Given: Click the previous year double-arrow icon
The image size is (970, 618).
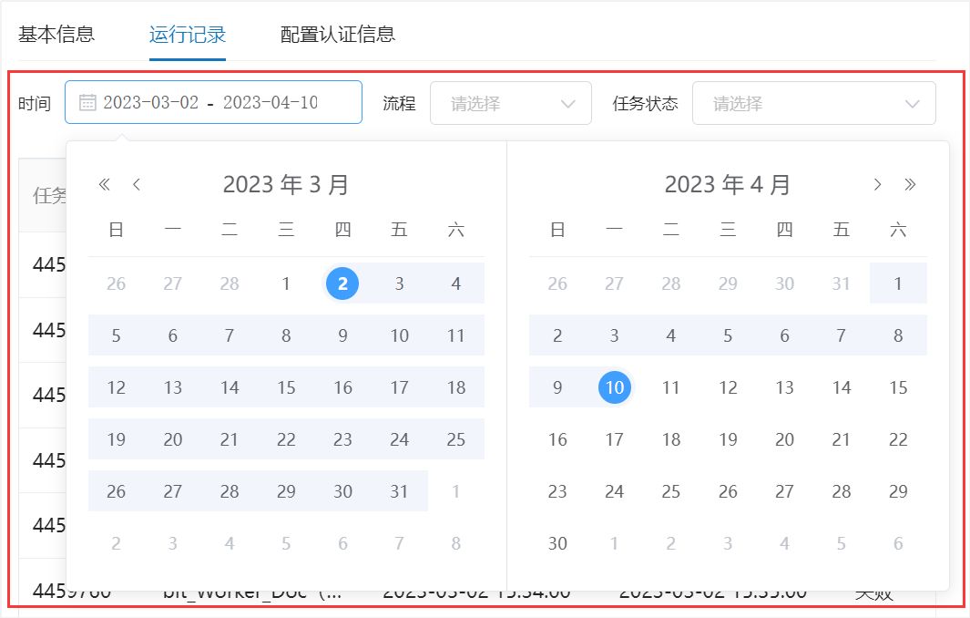Looking at the screenshot, I should pyautogui.click(x=104, y=184).
